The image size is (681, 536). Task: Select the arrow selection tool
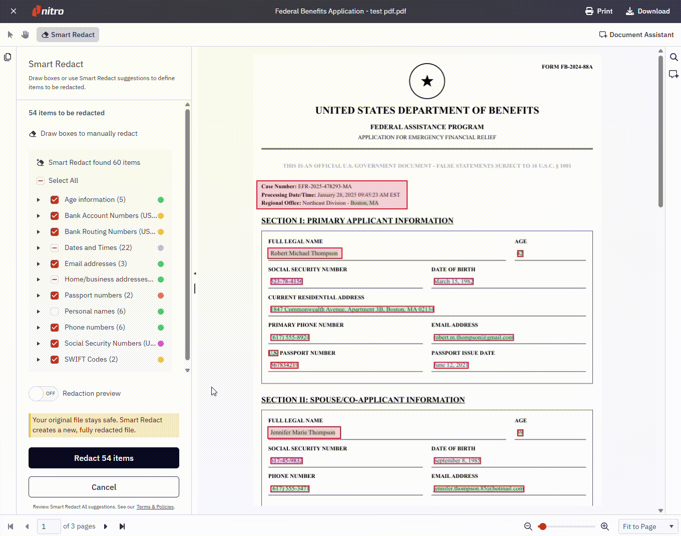click(x=10, y=34)
